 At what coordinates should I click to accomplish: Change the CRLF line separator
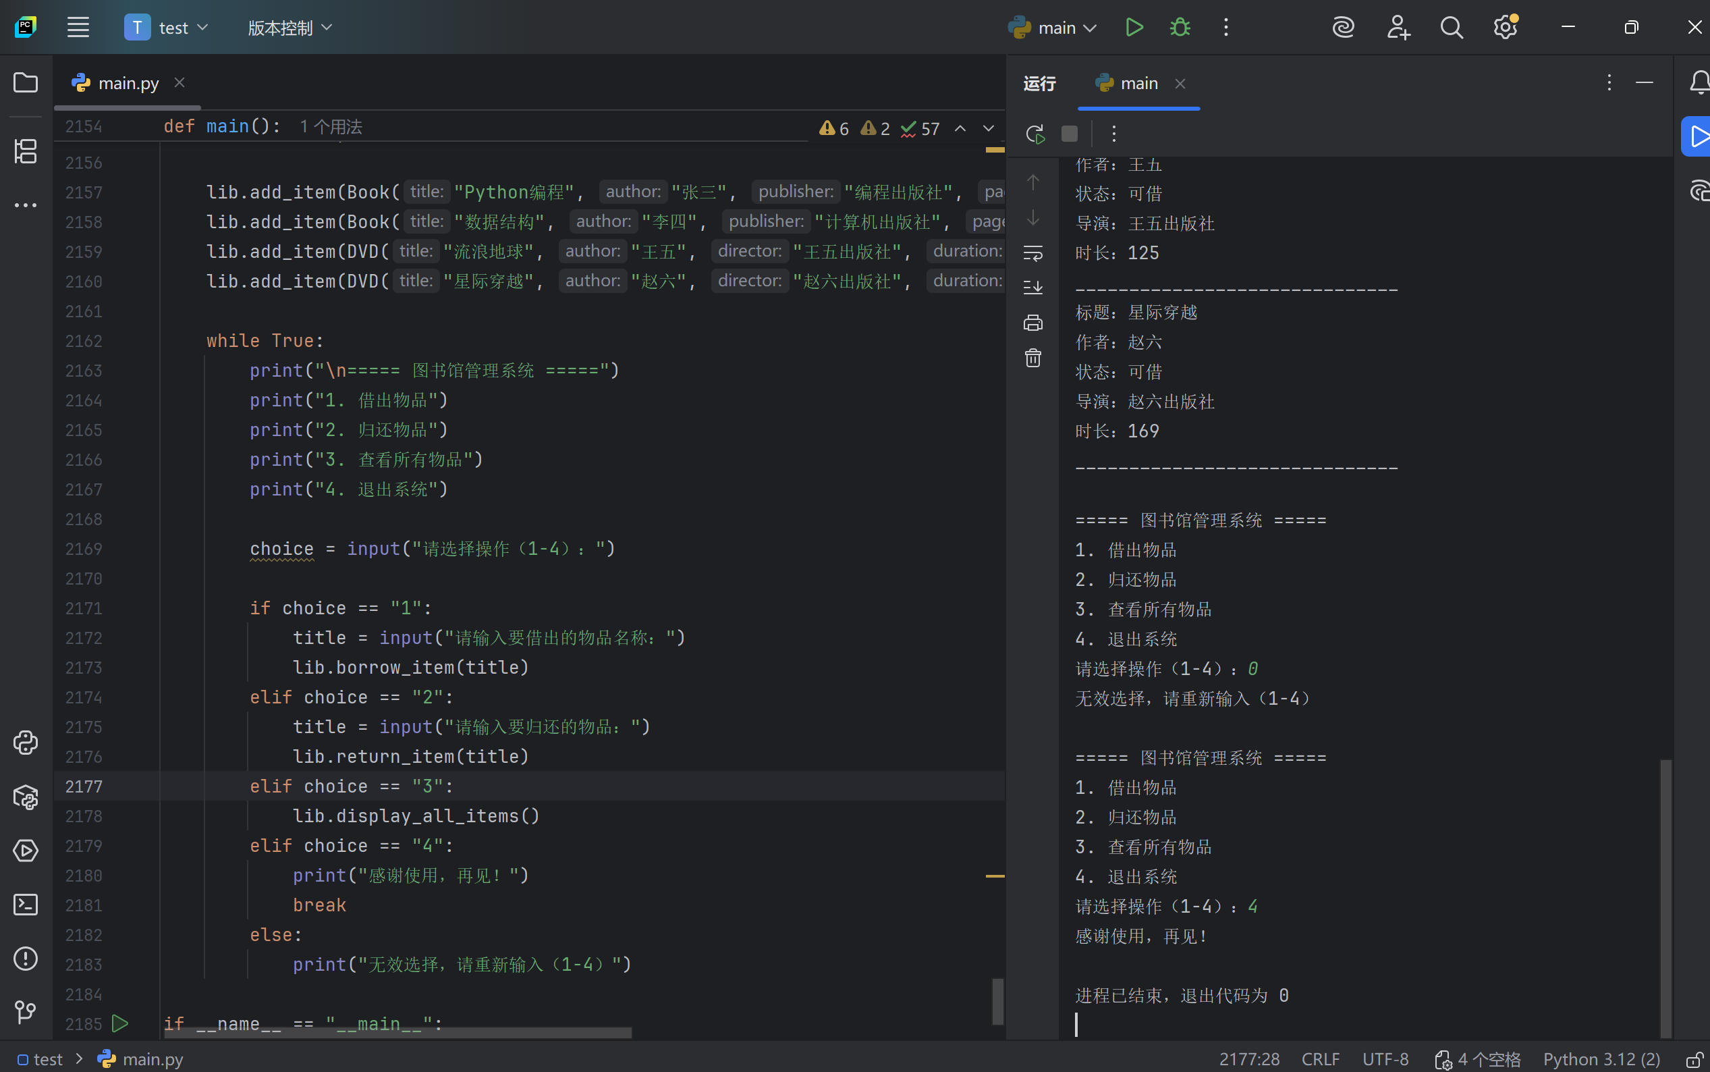pyautogui.click(x=1320, y=1059)
